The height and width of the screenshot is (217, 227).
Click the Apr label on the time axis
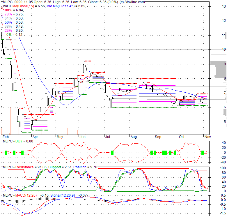pos(35,137)
